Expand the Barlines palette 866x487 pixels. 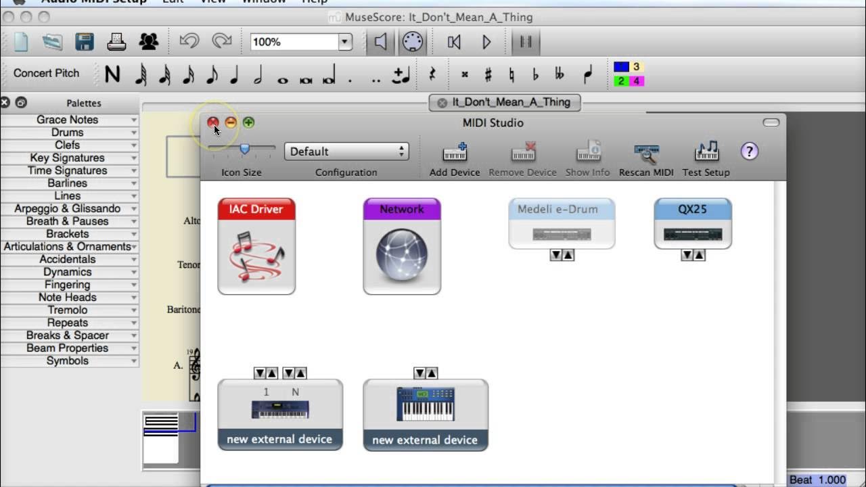(x=69, y=183)
